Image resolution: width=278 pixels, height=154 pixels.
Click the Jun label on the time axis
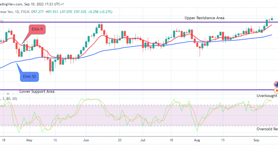pos(86,140)
